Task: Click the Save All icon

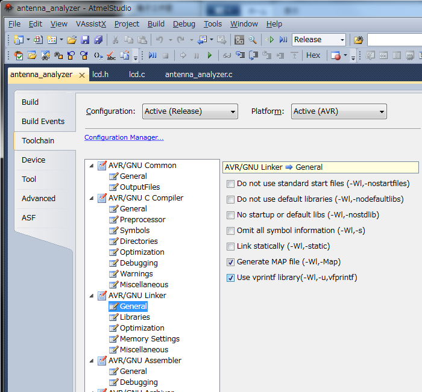Action: pyautogui.click(x=98, y=40)
